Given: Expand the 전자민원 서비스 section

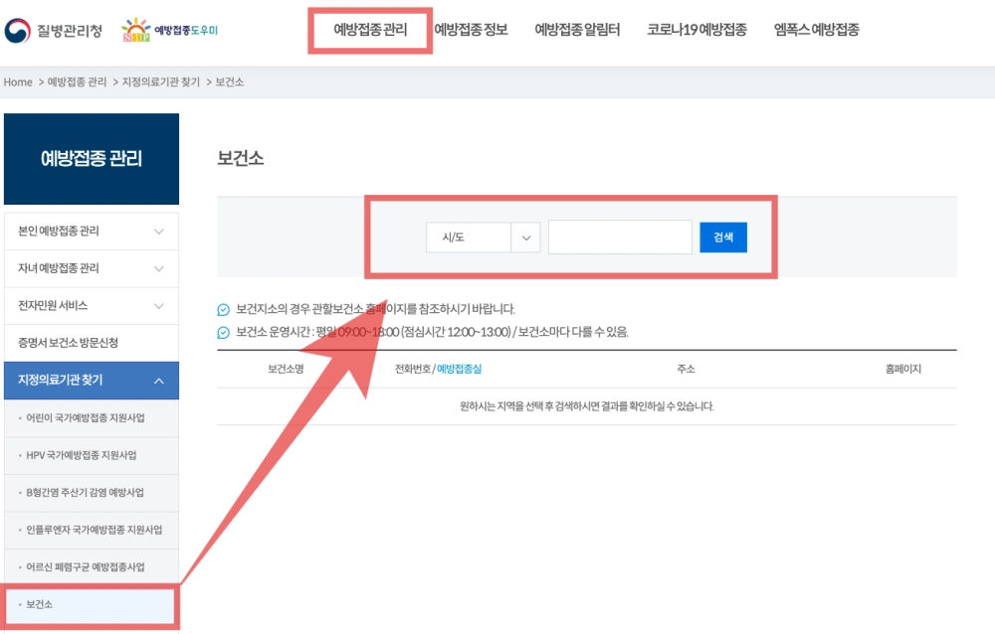Looking at the screenshot, I should point(92,306).
